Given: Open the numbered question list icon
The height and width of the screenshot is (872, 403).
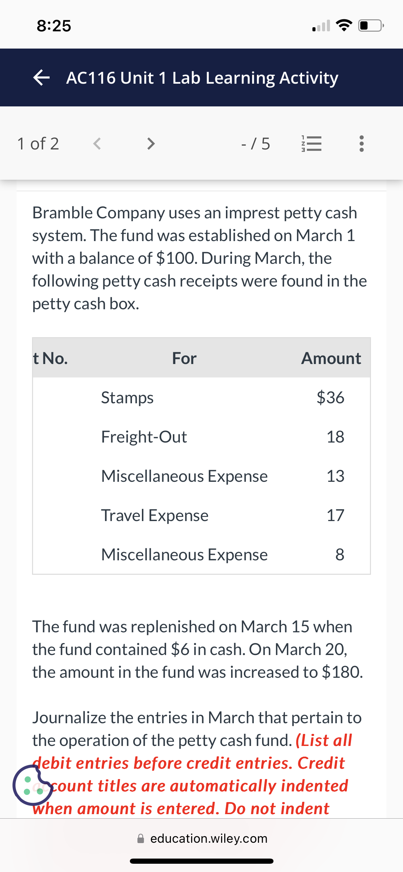Looking at the screenshot, I should tap(311, 144).
